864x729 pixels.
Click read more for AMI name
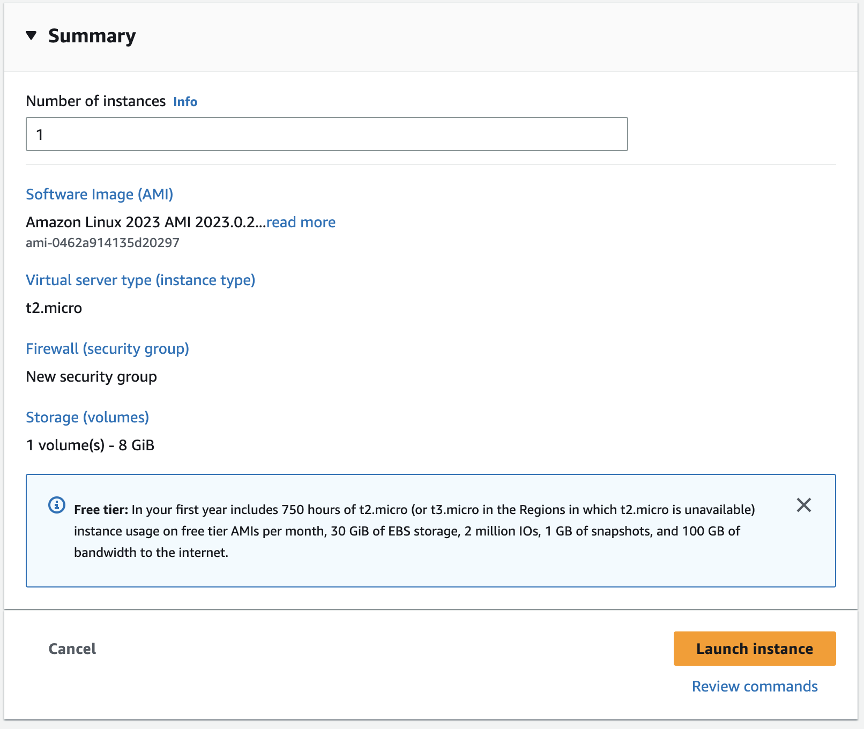tap(301, 222)
